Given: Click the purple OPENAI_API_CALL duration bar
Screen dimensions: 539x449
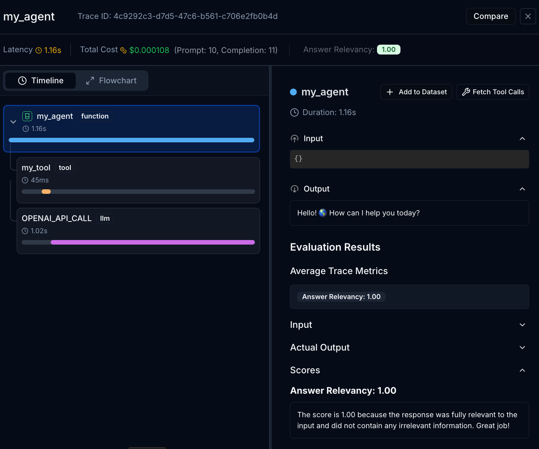Looking at the screenshot, I should tap(153, 242).
